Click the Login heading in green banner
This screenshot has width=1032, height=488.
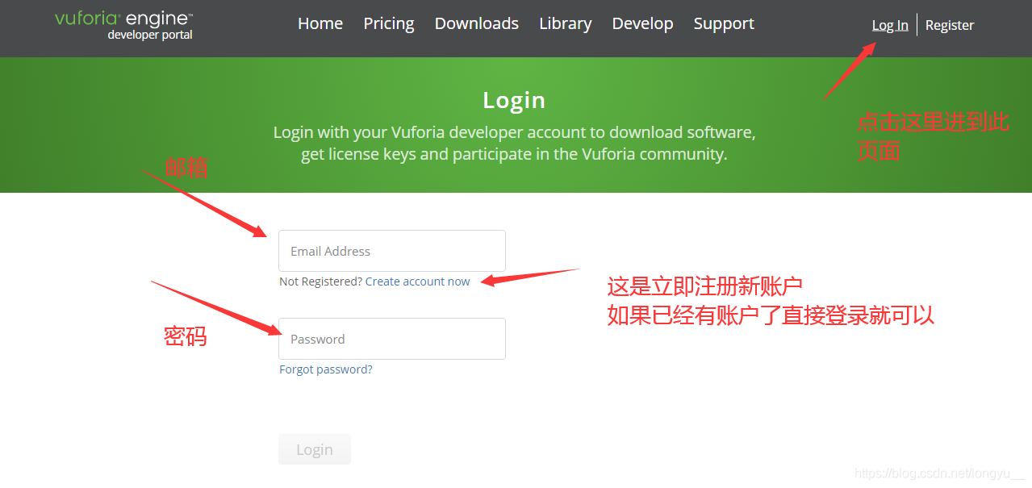click(x=514, y=100)
